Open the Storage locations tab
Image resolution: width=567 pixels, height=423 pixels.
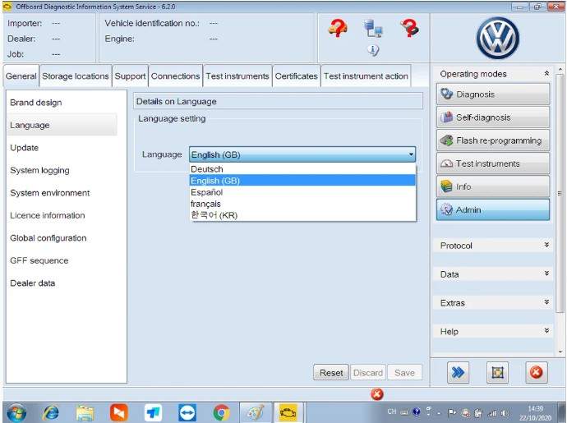click(76, 76)
